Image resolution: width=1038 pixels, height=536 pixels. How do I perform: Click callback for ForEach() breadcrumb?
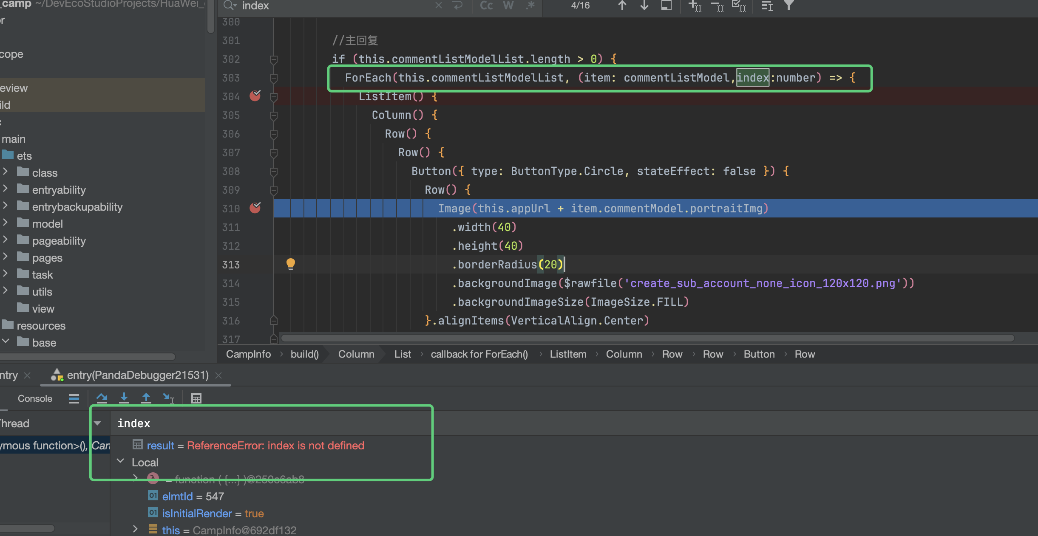(x=479, y=354)
